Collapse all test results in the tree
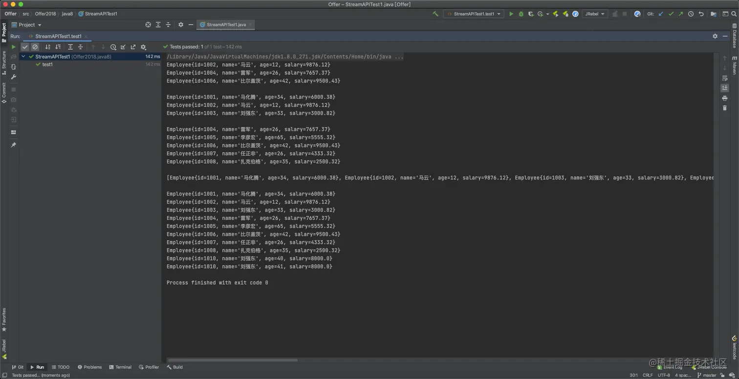This screenshot has height=379, width=739. coord(81,47)
